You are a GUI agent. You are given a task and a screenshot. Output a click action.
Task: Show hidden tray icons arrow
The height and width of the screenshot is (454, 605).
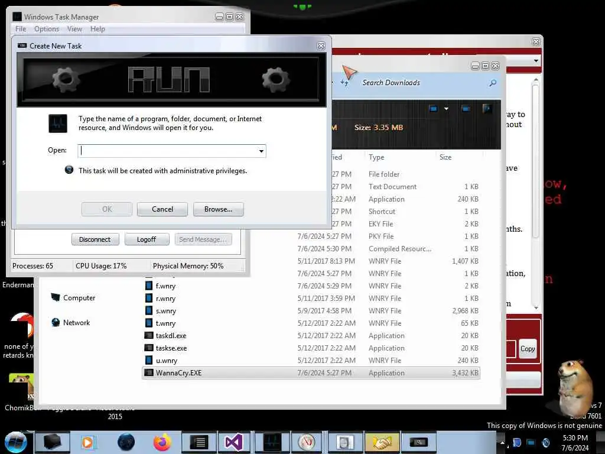click(x=502, y=442)
